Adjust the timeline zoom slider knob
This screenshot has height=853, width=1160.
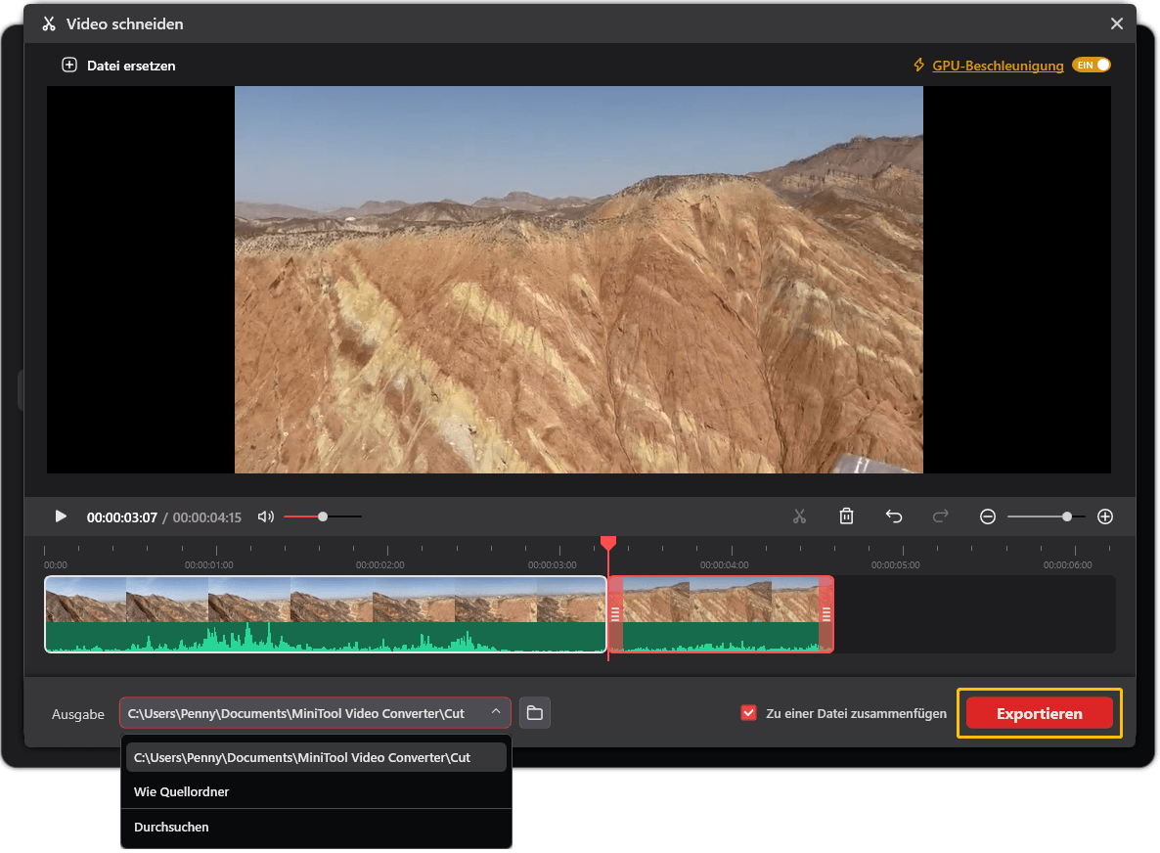tap(1067, 516)
